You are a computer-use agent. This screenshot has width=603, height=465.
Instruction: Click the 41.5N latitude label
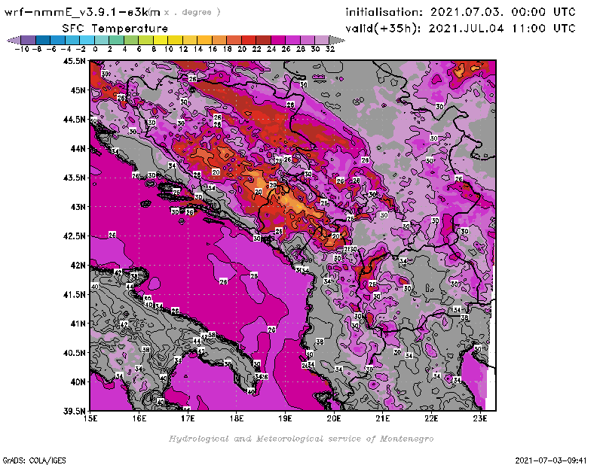[x=74, y=294]
